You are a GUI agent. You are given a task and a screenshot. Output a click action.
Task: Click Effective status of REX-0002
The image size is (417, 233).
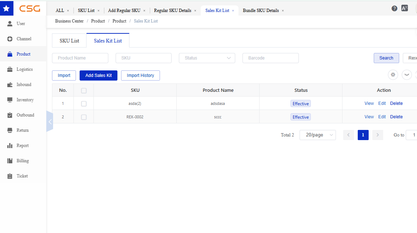point(301,117)
